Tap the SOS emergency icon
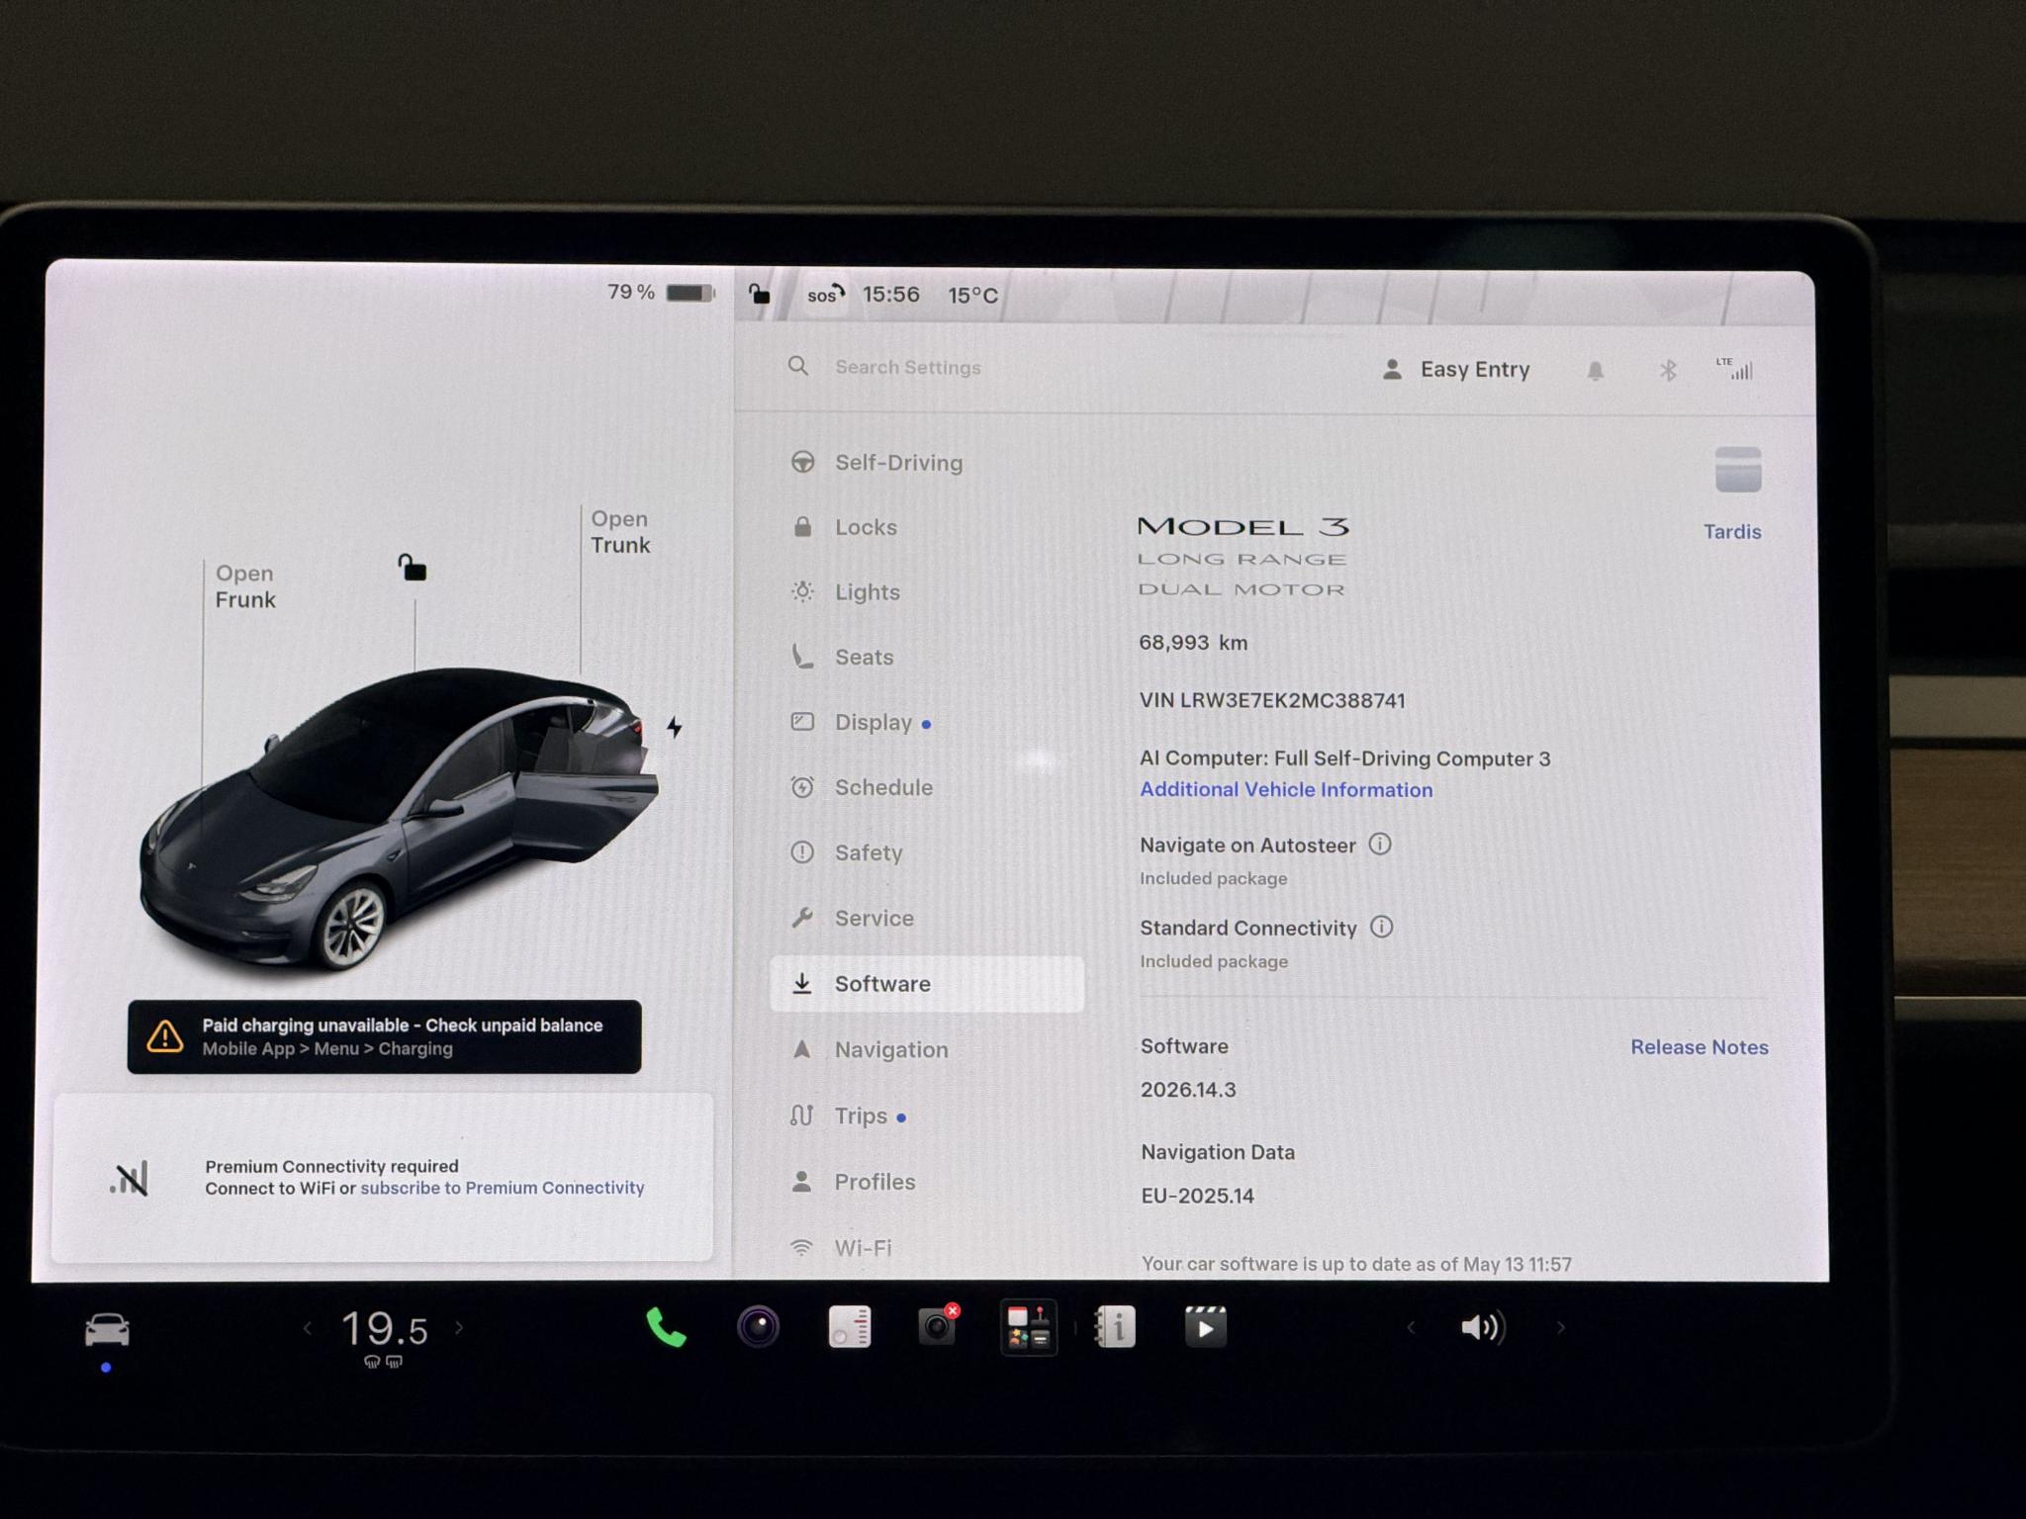The width and height of the screenshot is (2026, 1519). (x=825, y=295)
